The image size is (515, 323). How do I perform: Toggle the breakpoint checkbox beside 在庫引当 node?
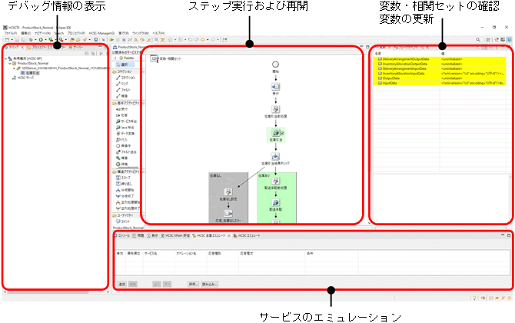pos(282,133)
